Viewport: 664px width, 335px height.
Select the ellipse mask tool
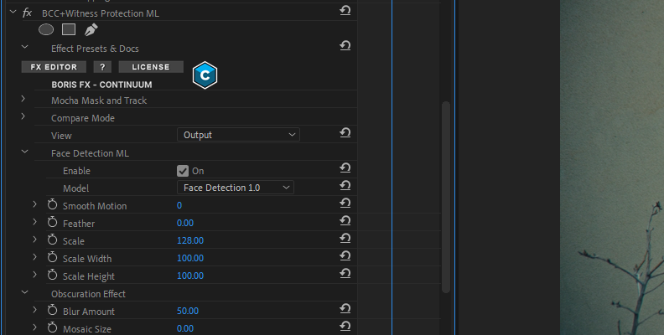pos(46,29)
